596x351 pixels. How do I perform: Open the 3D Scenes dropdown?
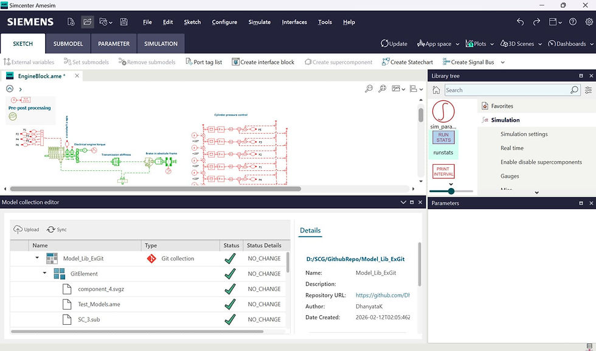pos(521,44)
